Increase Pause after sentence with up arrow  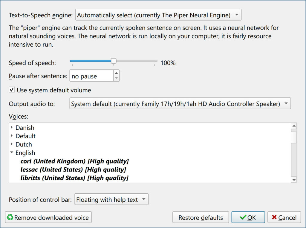click(116, 73)
